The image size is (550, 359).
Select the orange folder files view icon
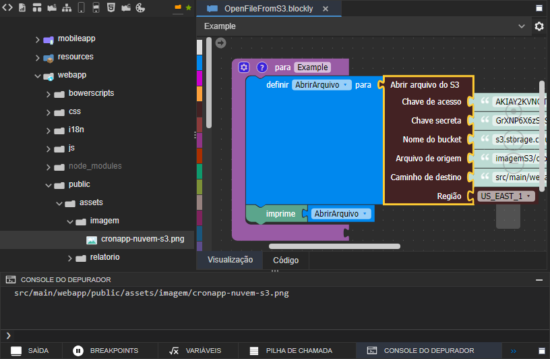178,7
